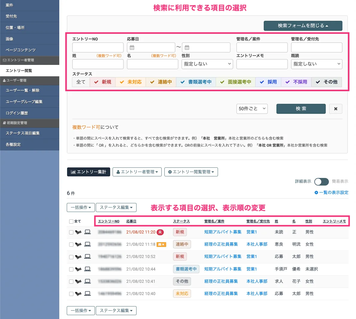356x319 pixels.
Task: Click the X clear button beside 検索
Action: tap(335, 109)
